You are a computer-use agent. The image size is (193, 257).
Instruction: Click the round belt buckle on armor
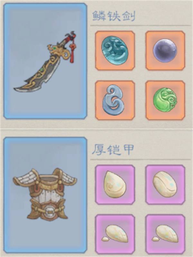(49, 211)
